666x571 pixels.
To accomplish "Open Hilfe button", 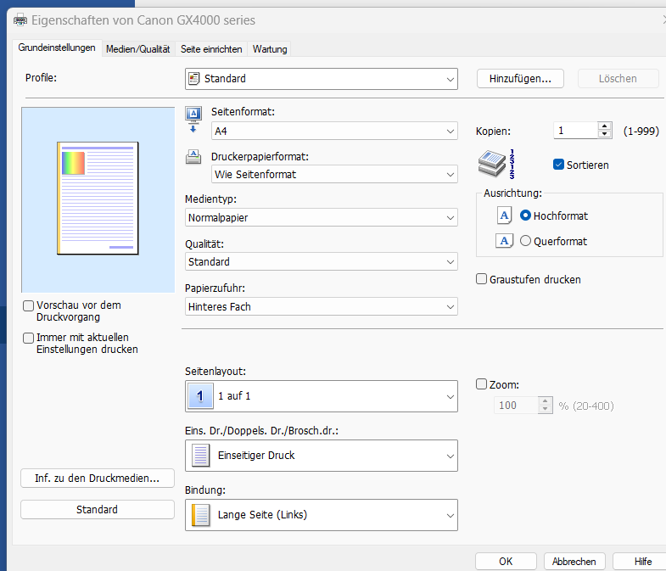I will pyautogui.click(x=640, y=561).
